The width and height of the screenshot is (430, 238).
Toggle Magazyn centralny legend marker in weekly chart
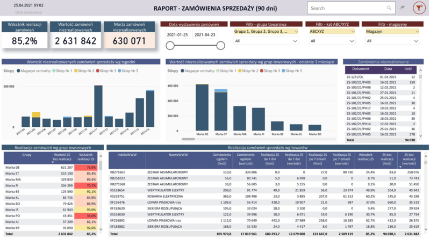click(19, 71)
